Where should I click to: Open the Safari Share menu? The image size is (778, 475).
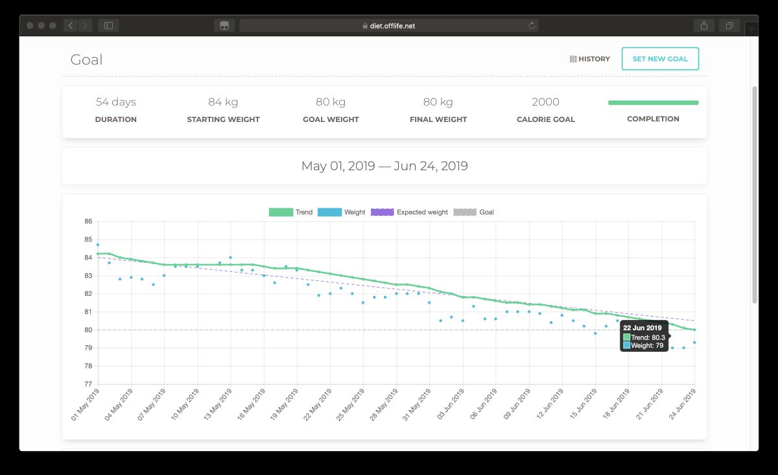(703, 25)
